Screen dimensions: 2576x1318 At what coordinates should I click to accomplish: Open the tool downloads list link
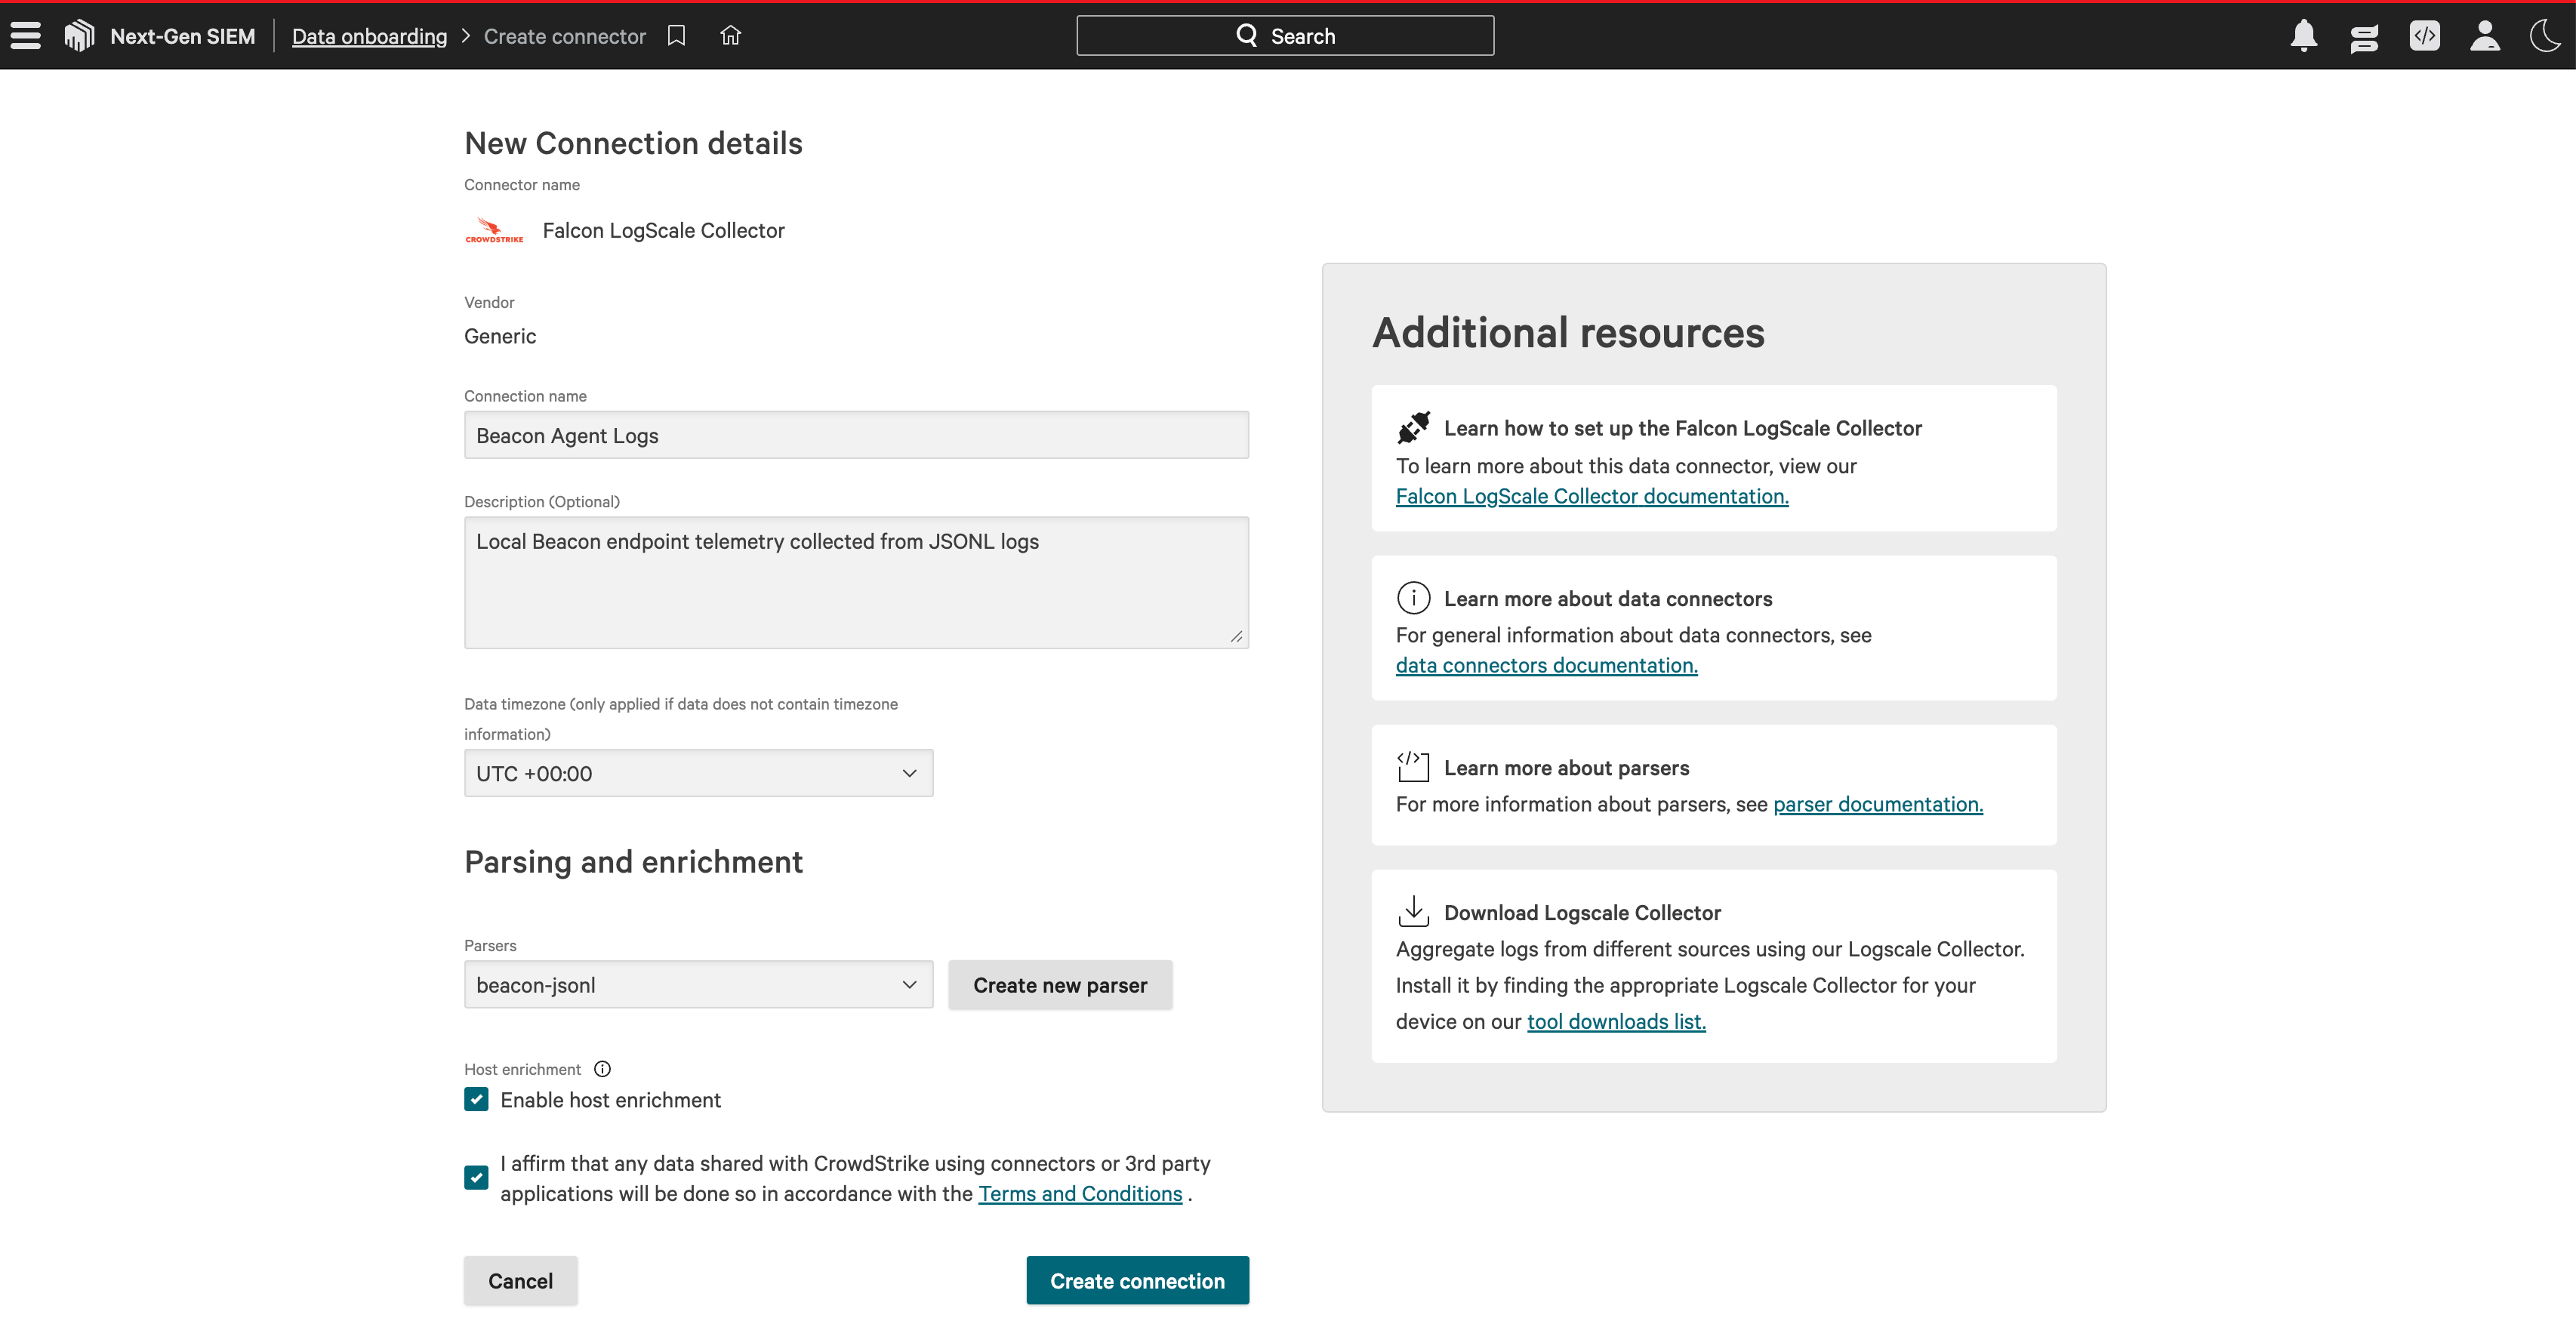[x=1616, y=1021]
